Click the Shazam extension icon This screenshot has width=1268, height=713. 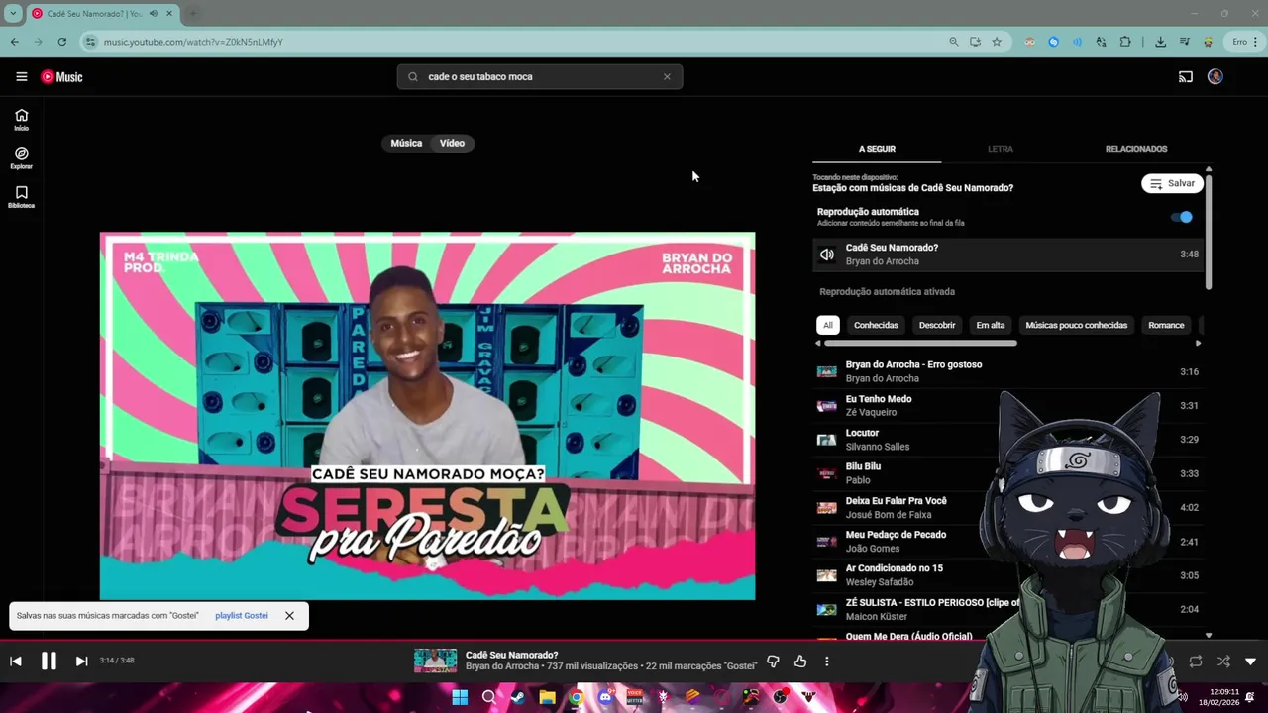pyautogui.click(x=1053, y=42)
